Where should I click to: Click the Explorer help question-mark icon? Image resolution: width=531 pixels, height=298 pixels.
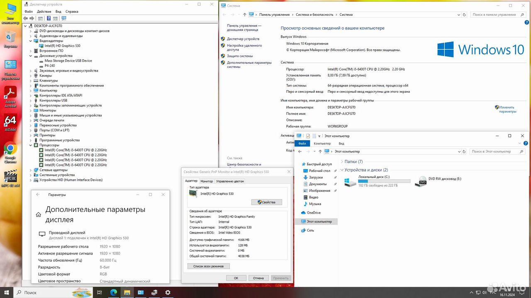526,144
